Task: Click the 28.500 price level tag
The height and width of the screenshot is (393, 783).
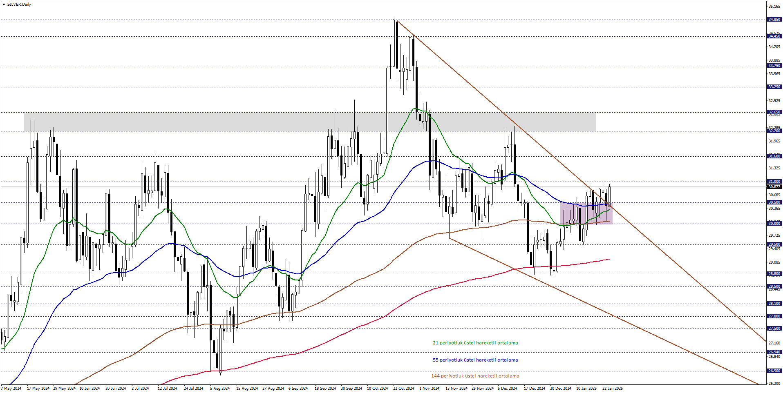Action: (x=774, y=286)
